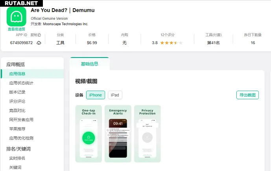
Task: Click the green ghost app icon
Action: (x=17, y=17)
